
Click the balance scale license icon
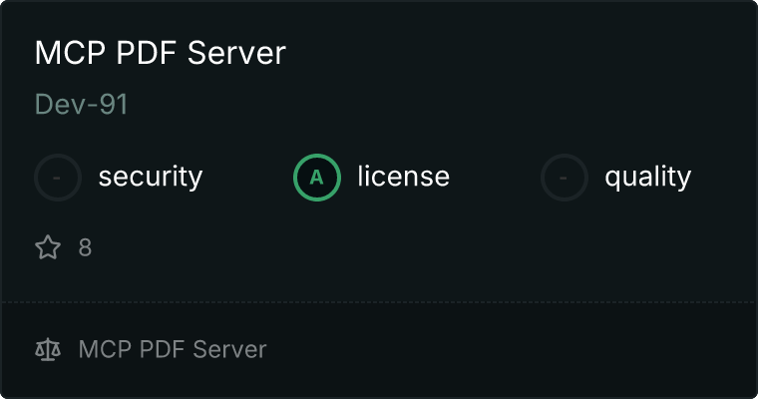[48, 350]
